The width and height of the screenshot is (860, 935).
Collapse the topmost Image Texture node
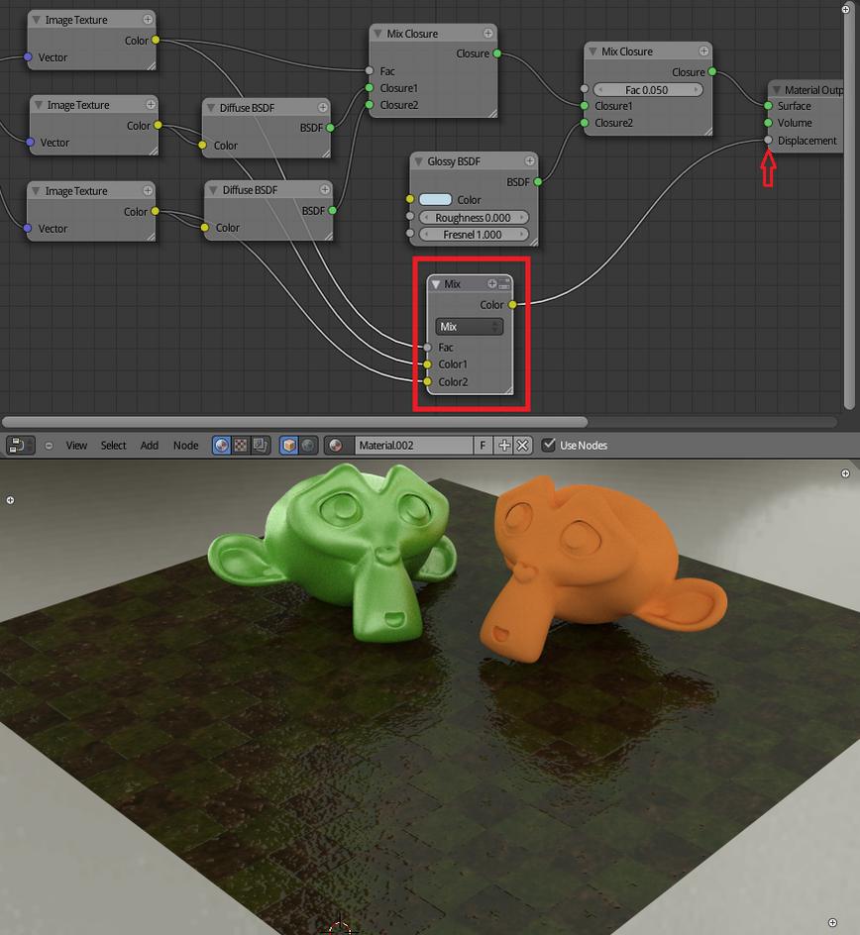point(36,20)
